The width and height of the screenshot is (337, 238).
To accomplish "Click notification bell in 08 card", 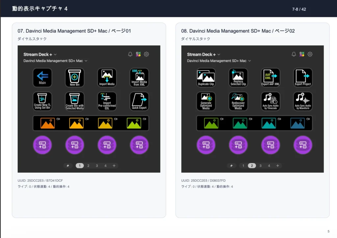I will [294, 54].
